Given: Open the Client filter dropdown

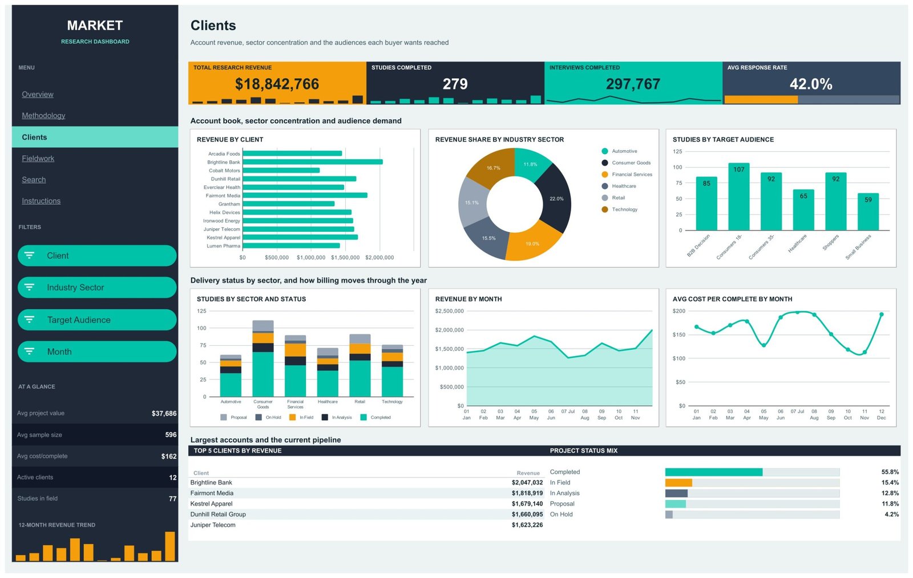Looking at the screenshot, I should tap(97, 256).
